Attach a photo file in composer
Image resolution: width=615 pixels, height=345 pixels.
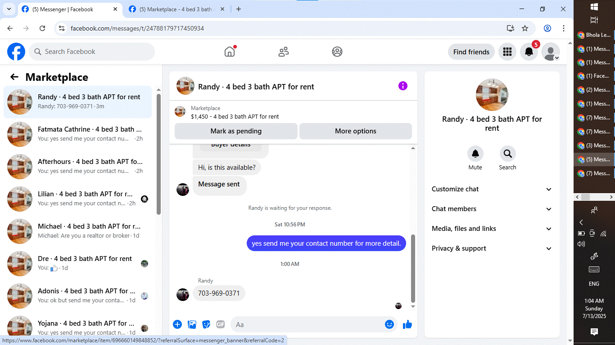pos(192,324)
